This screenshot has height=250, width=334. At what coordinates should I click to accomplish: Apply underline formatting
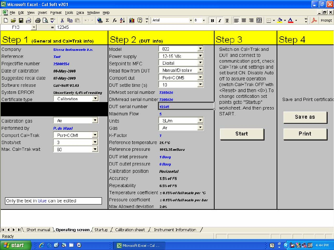[x=227, y=20]
